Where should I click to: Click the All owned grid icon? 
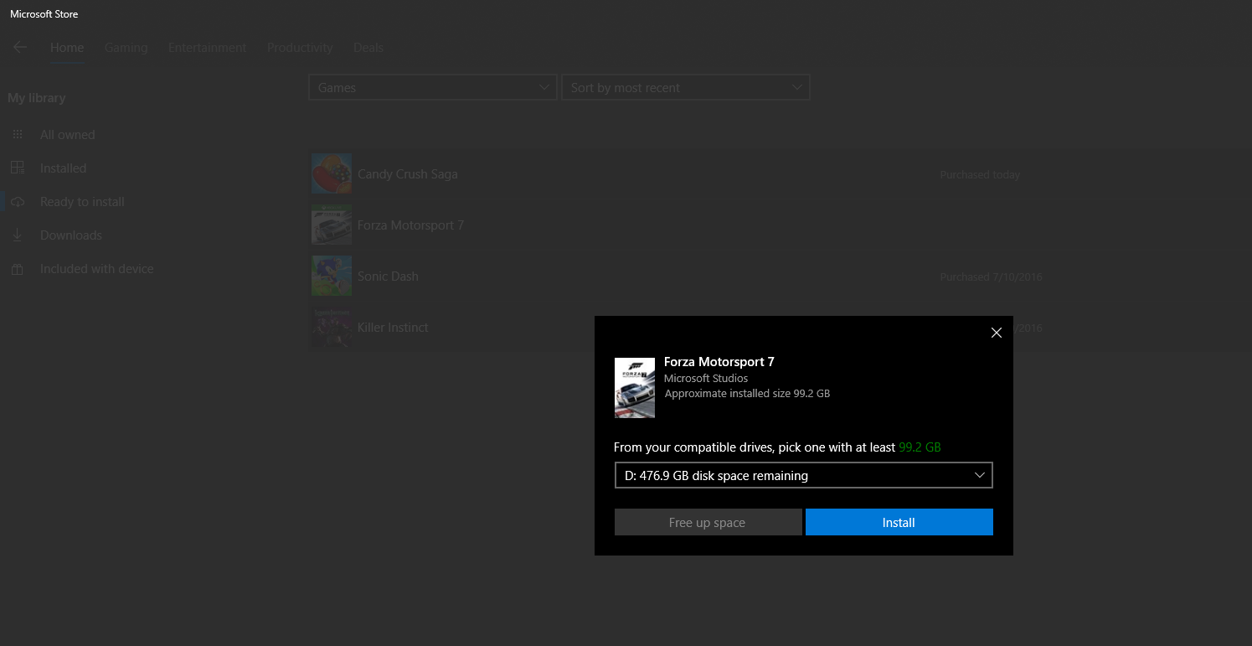(18, 134)
